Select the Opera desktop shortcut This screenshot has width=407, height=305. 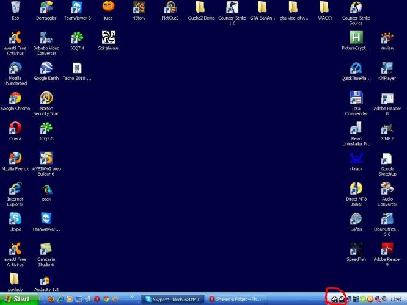point(15,131)
